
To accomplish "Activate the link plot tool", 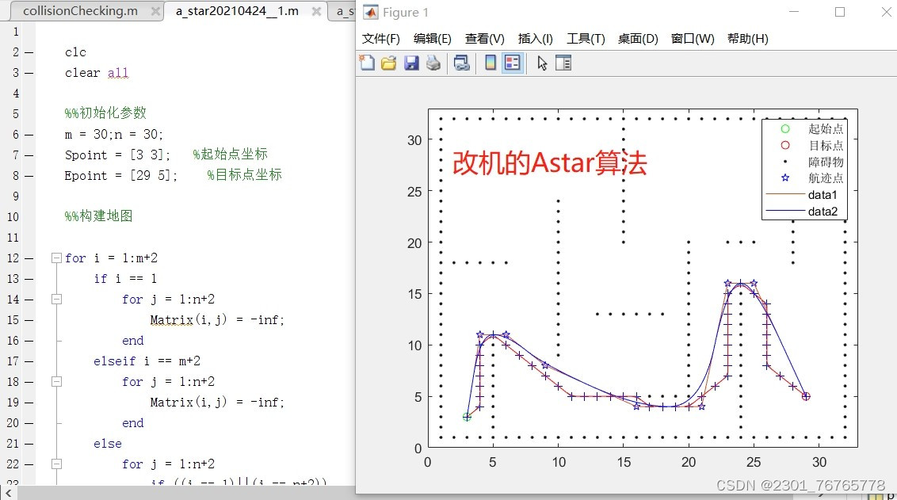I will point(460,63).
